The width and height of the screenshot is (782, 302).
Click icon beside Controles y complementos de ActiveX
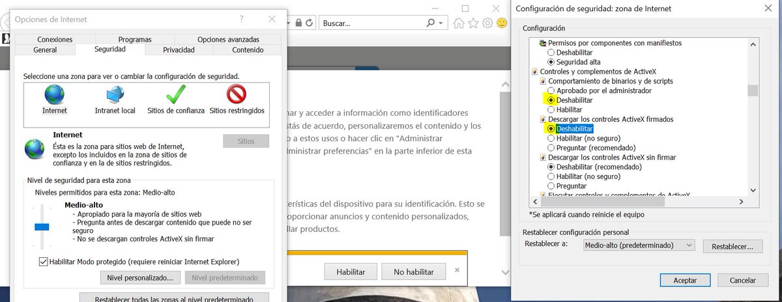[535, 72]
